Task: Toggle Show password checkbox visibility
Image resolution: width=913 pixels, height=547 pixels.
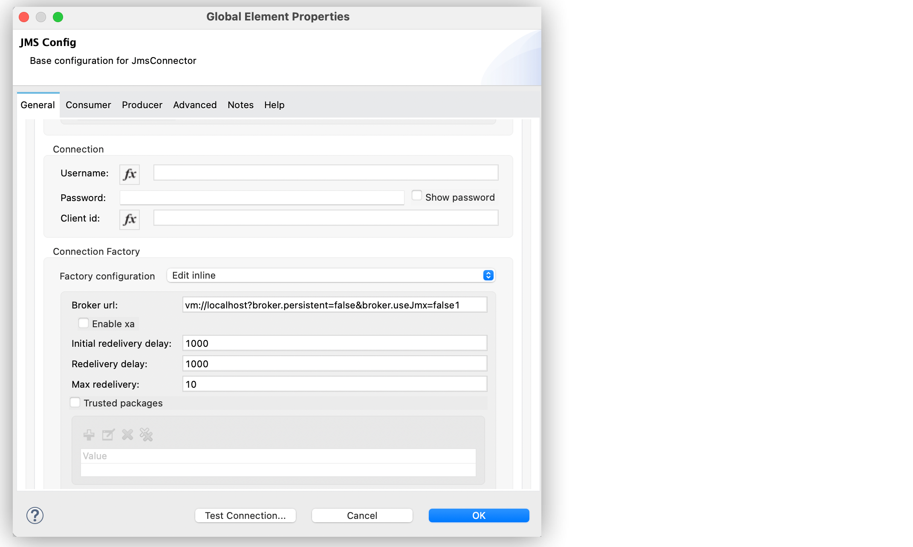Action: pyautogui.click(x=416, y=197)
